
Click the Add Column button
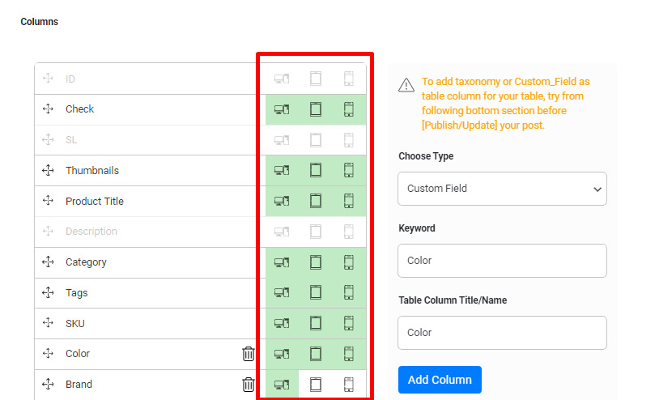[x=440, y=380]
